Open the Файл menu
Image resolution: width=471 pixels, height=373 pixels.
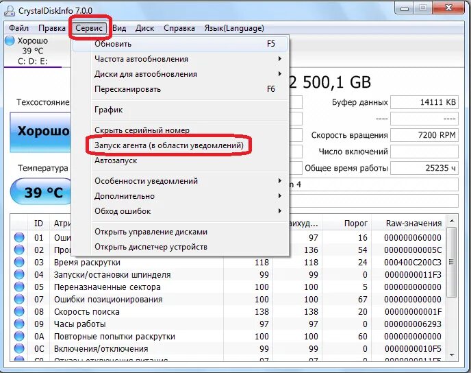19,28
